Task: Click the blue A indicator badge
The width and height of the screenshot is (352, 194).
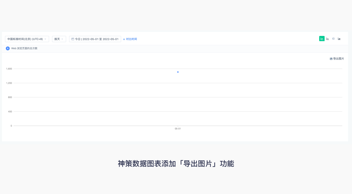Action: (x=8, y=48)
